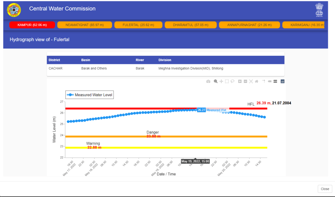Choose the ANNAPURNAGHAT (21.26 m) station

249,25
